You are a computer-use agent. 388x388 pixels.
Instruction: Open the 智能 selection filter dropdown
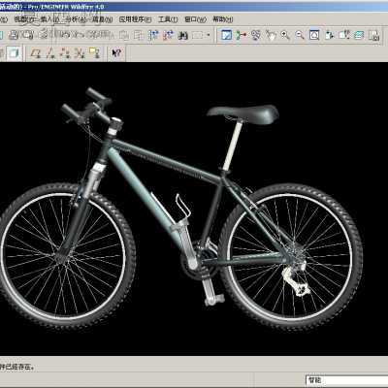[x=346, y=380]
